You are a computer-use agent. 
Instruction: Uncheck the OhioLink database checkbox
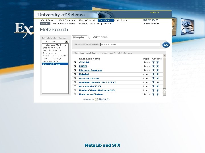click(x=75, y=62)
